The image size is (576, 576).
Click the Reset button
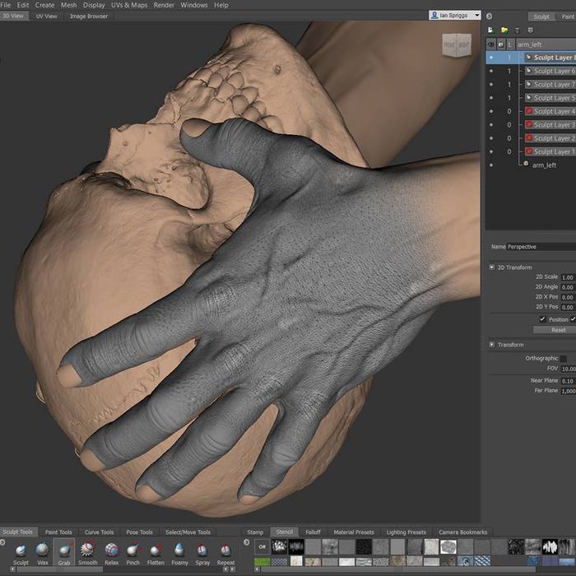[x=558, y=330]
